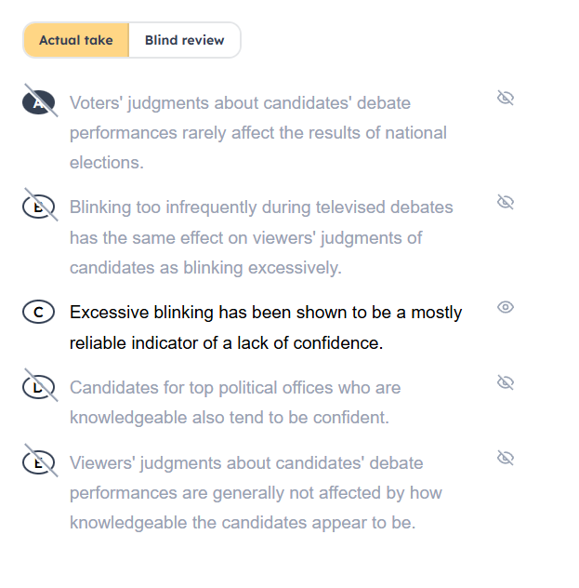Toggle the crossed-eye icon beside answer D
This screenshot has height=588, width=579.
pos(506,382)
